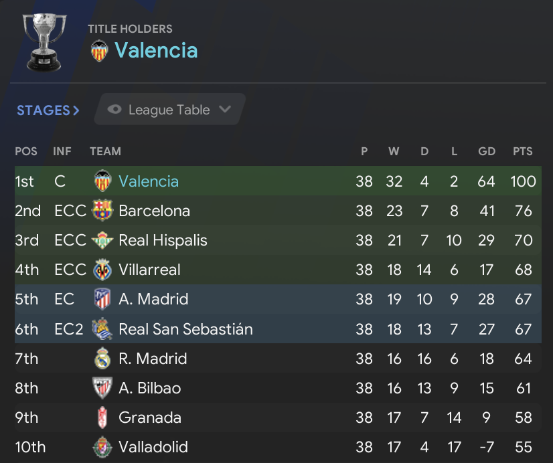
Task: Click the Villarreal club crest
Action: (x=101, y=270)
